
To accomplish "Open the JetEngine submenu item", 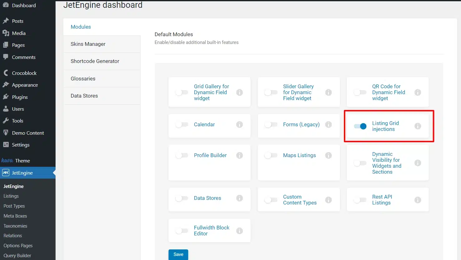I will (x=13, y=186).
